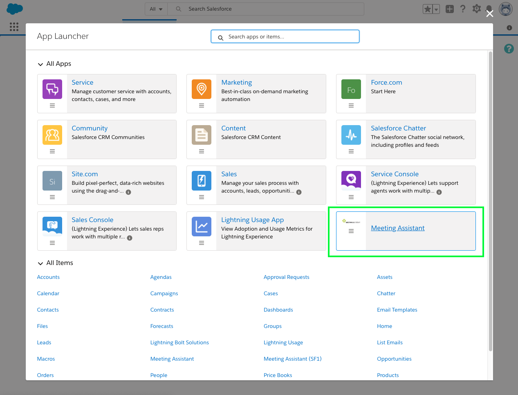This screenshot has height=395, width=518.
Task: Open the Service app purple icon
Action: [x=52, y=89]
